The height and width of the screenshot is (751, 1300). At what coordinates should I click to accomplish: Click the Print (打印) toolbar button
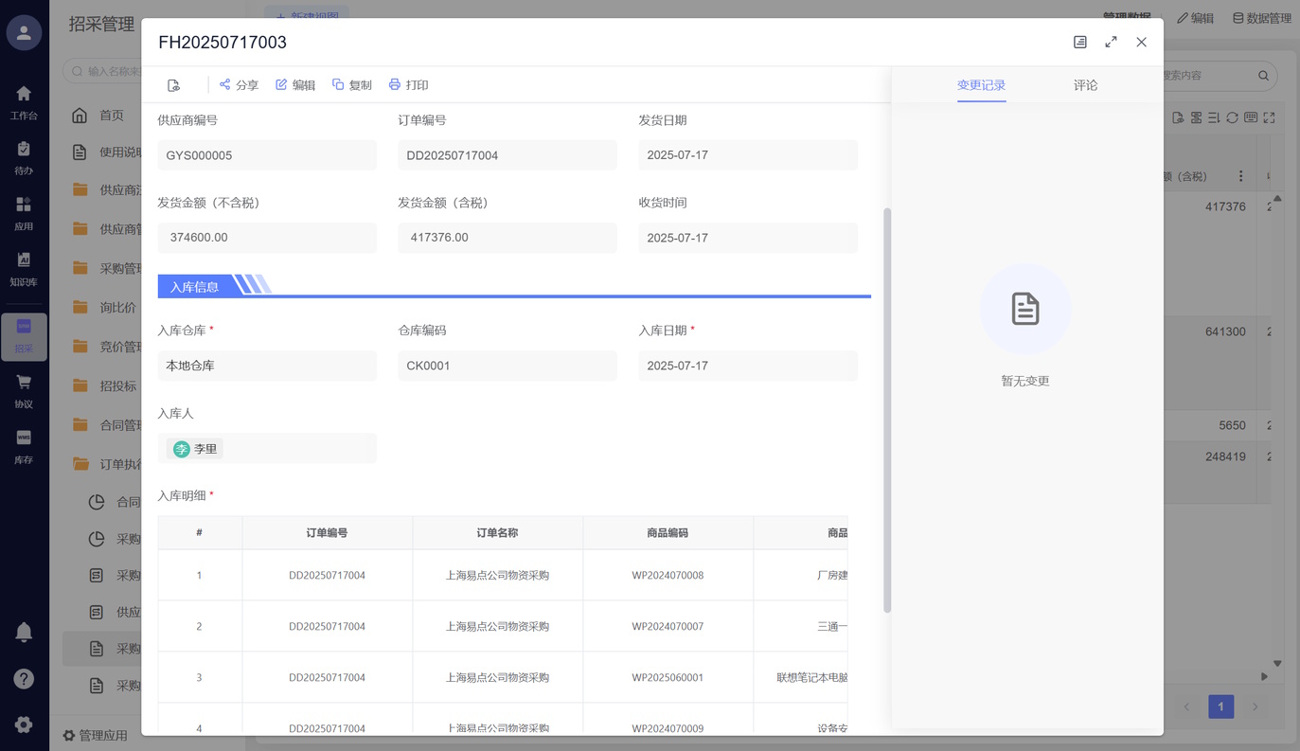click(408, 85)
